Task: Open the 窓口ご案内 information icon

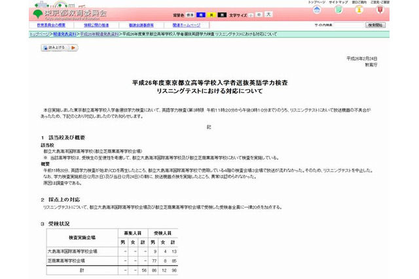Action: [x=359, y=10]
